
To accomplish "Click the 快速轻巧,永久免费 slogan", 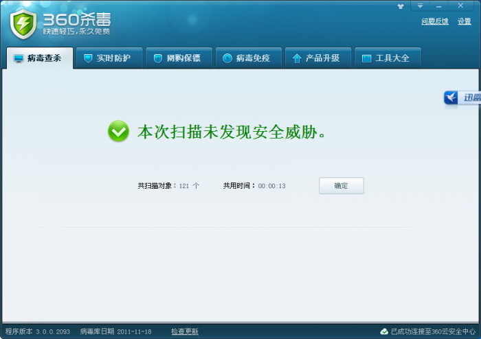I will [76, 32].
